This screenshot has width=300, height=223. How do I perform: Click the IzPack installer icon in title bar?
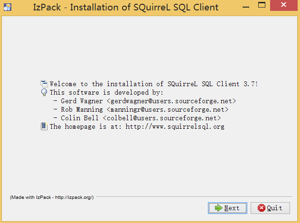point(8,7)
